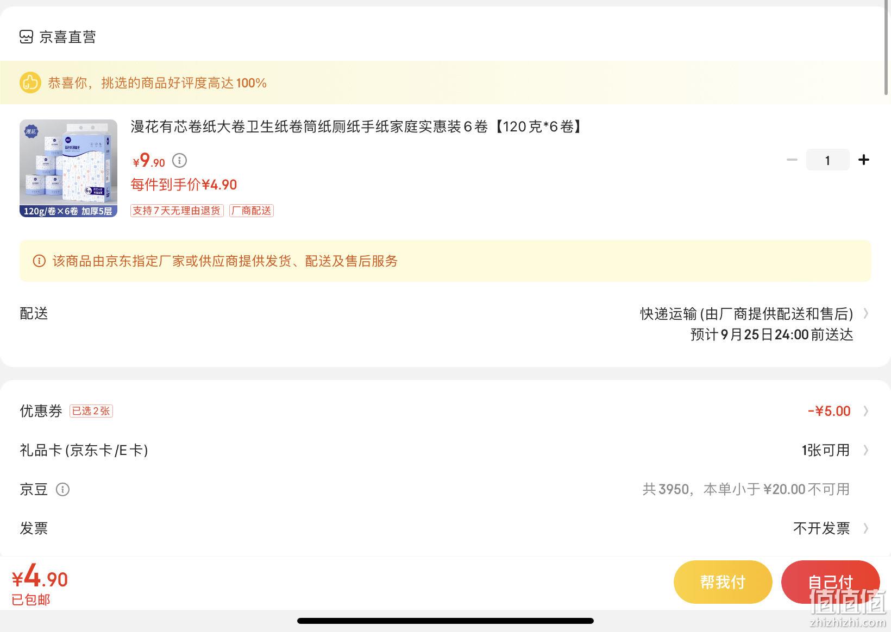Click the thumbs-up rating icon
The height and width of the screenshot is (632, 891).
pos(30,83)
